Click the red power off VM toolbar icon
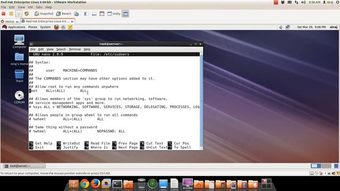340x191 pixels. click(x=4, y=14)
